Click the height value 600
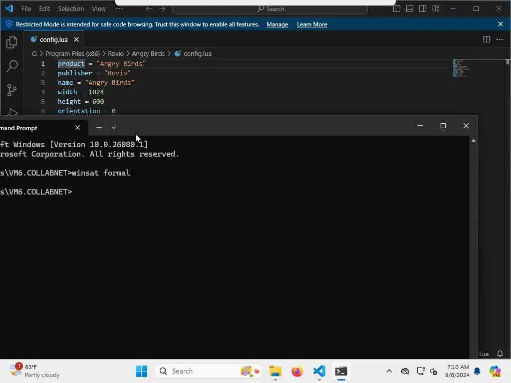Screen dimensions: 511x383 pyautogui.click(x=98, y=102)
